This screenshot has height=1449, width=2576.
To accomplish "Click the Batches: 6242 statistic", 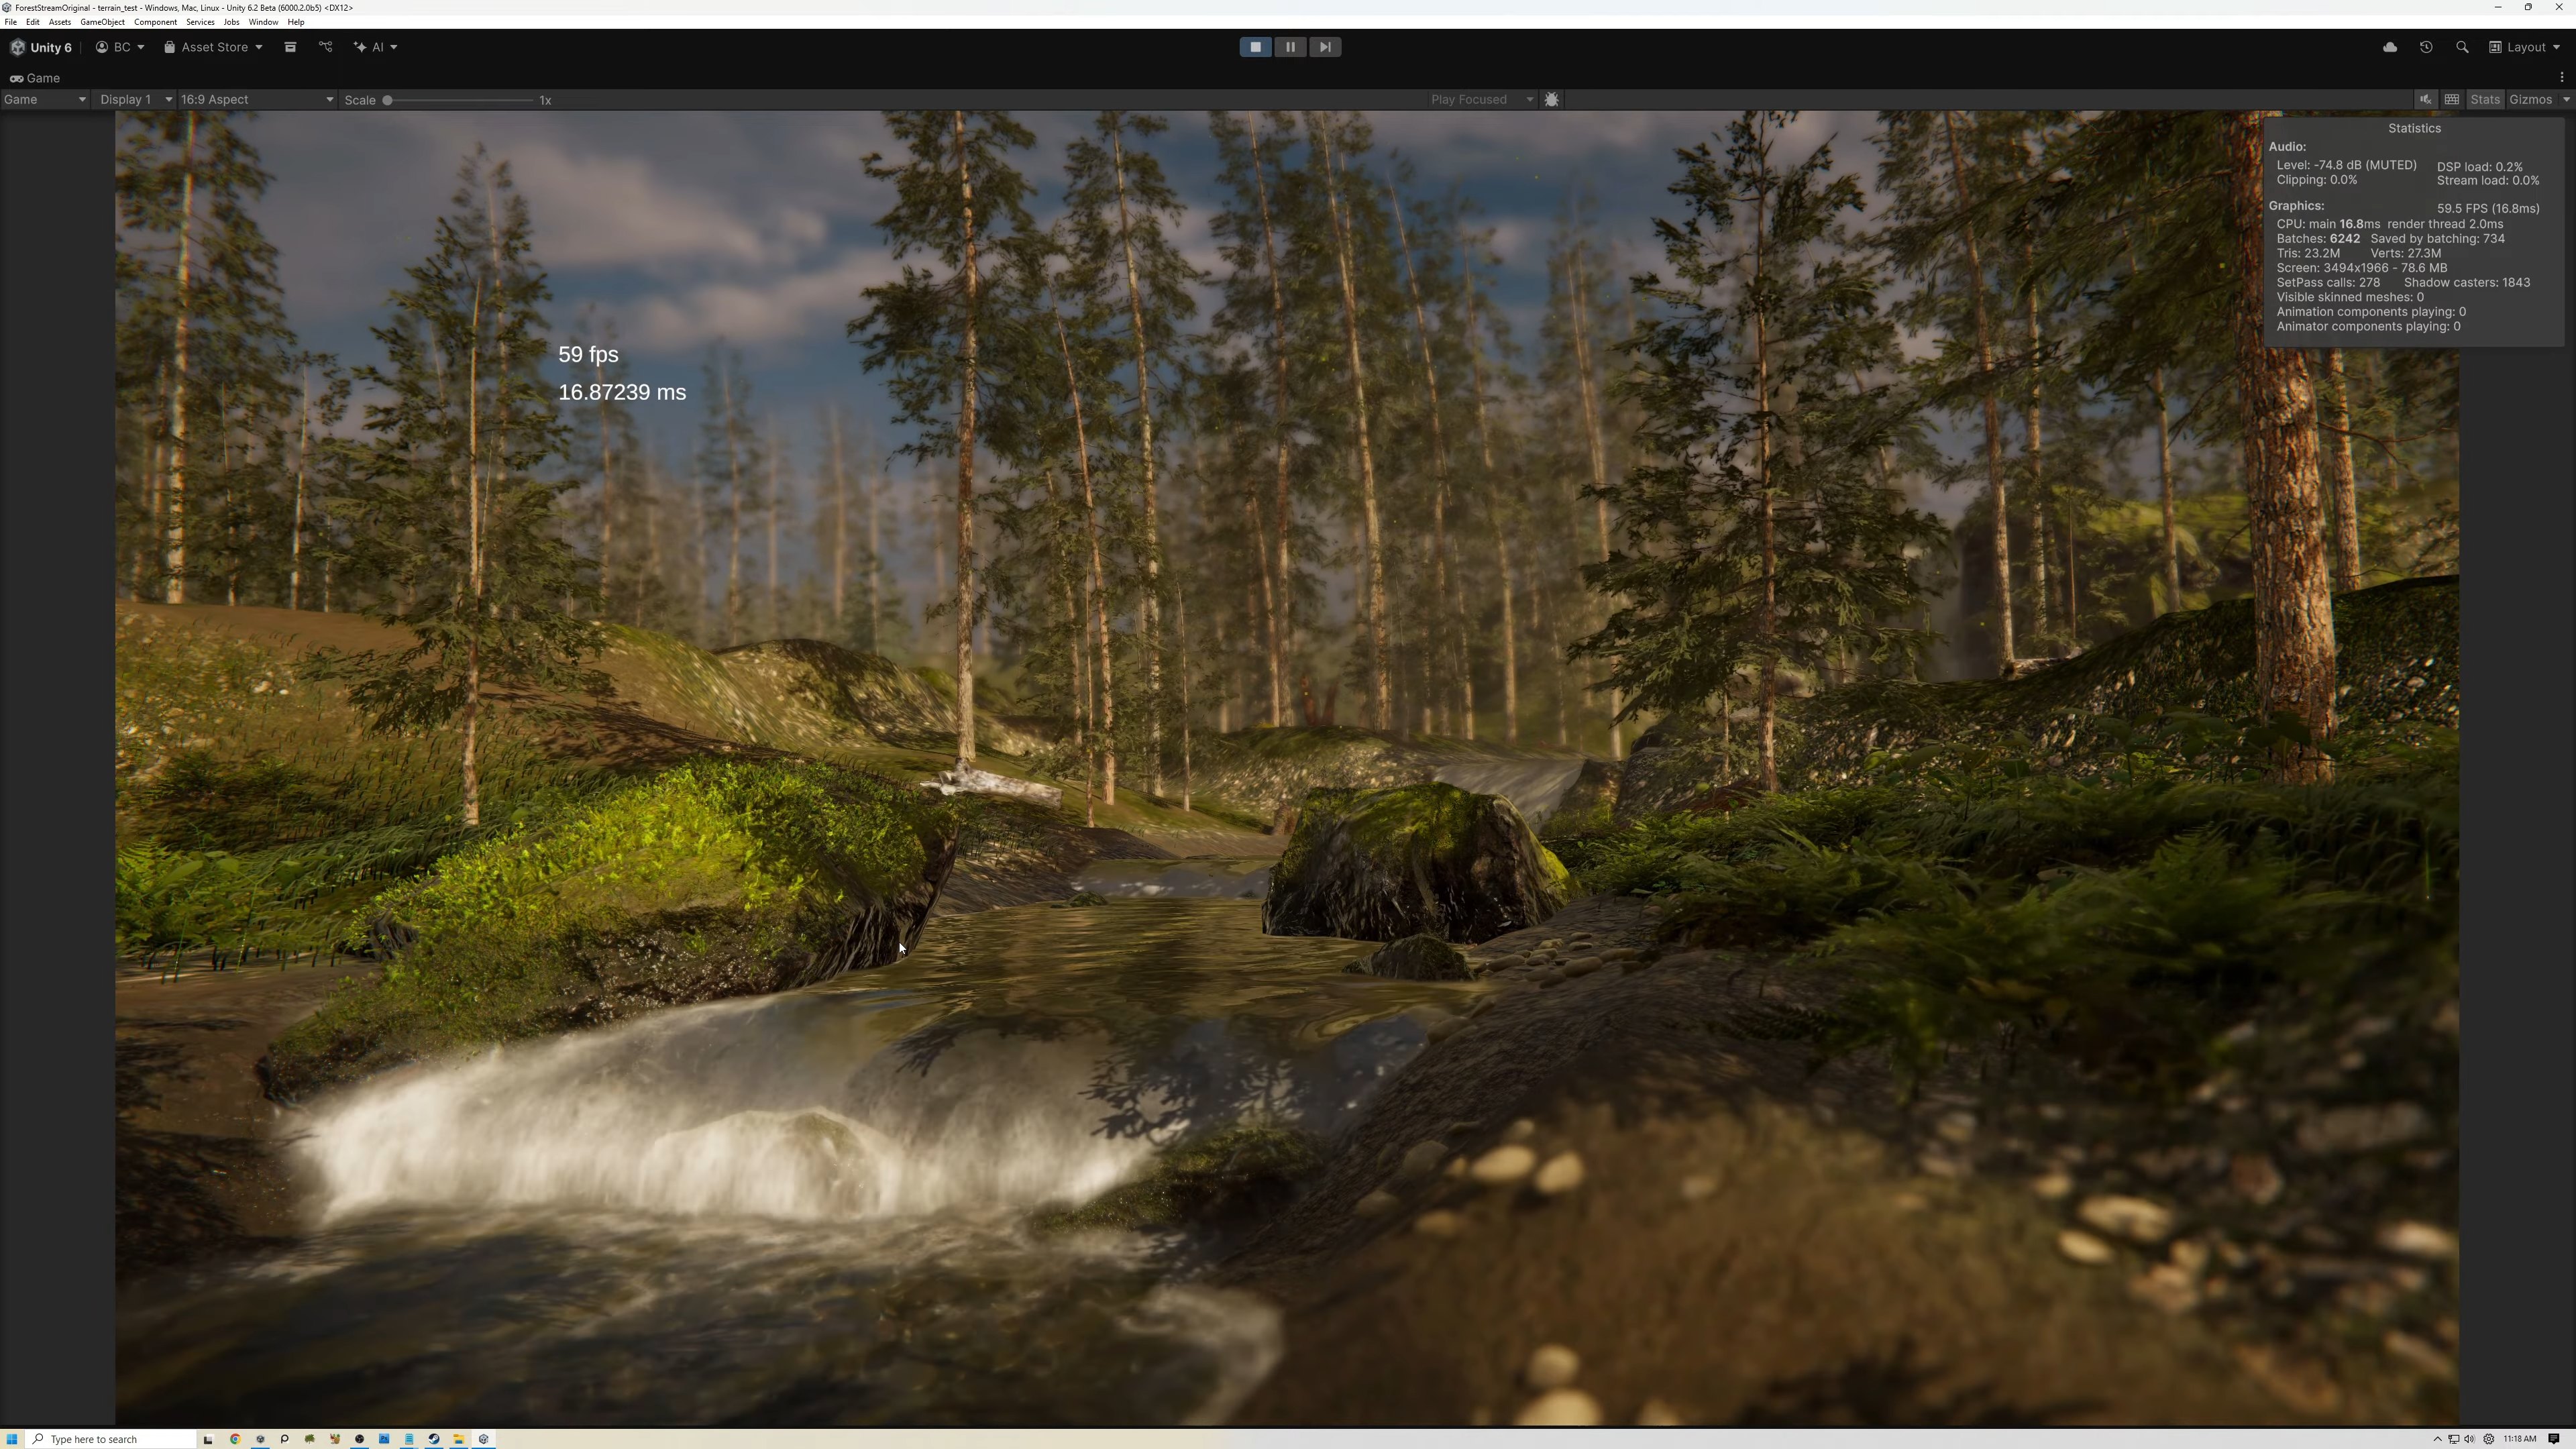I will pos(2318,239).
